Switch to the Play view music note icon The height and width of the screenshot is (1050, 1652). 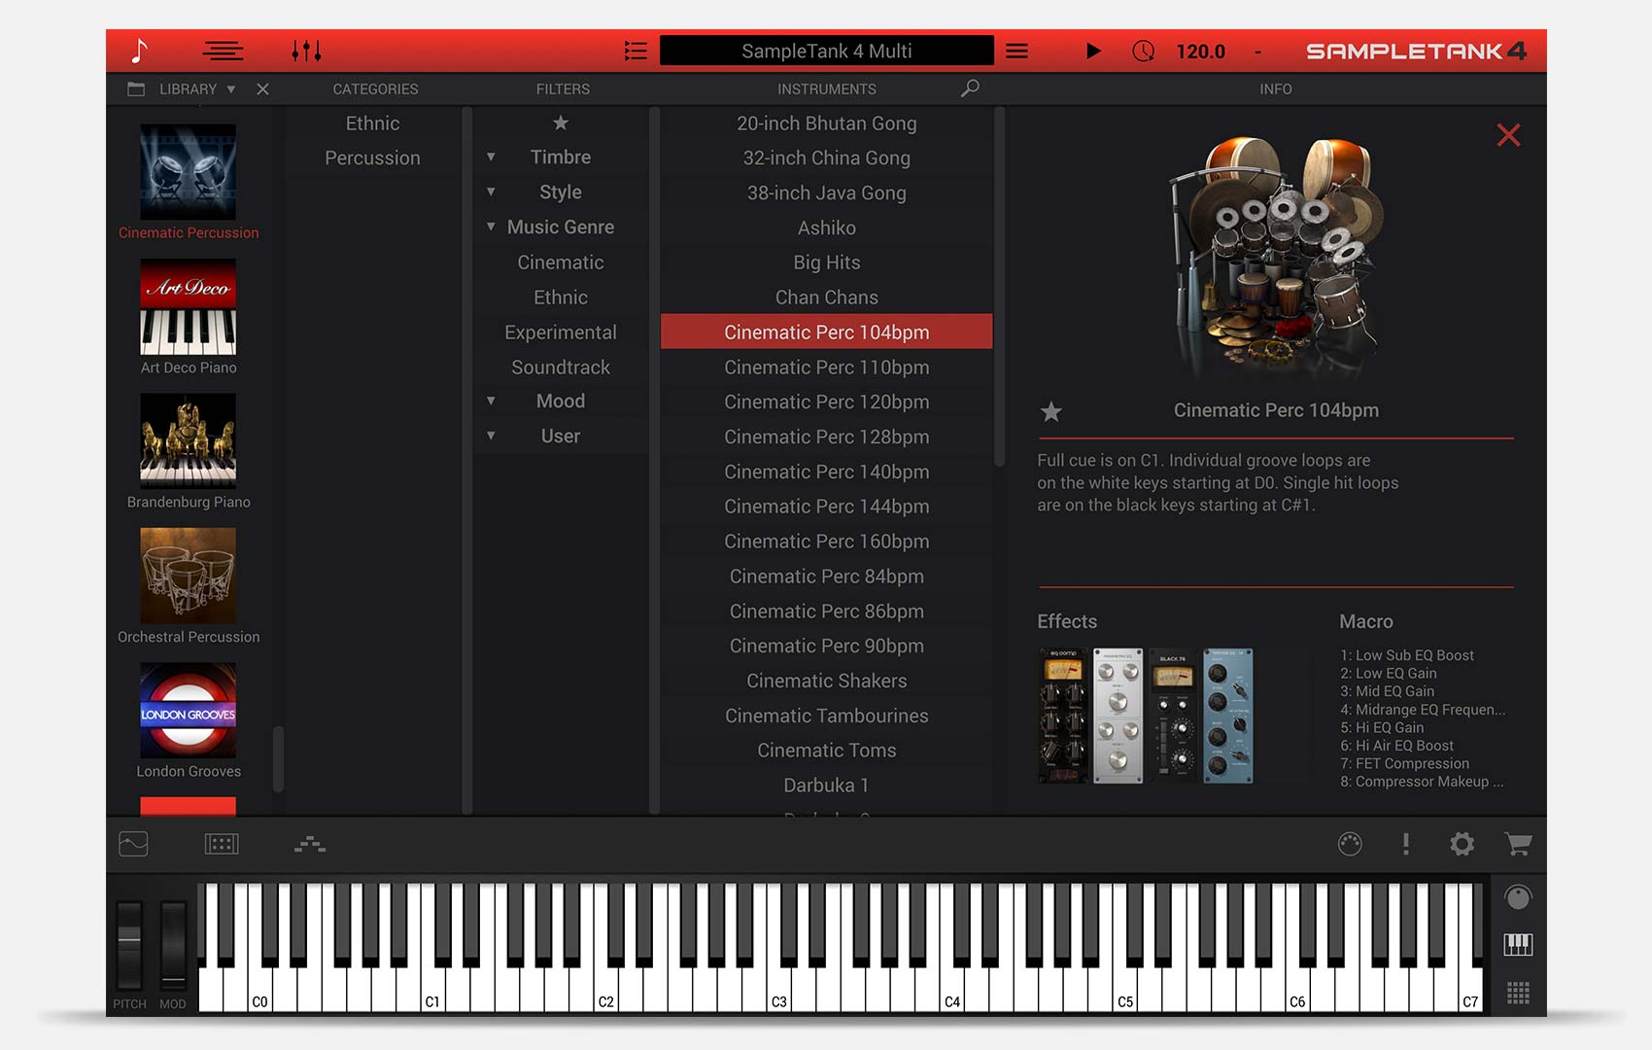(x=141, y=51)
